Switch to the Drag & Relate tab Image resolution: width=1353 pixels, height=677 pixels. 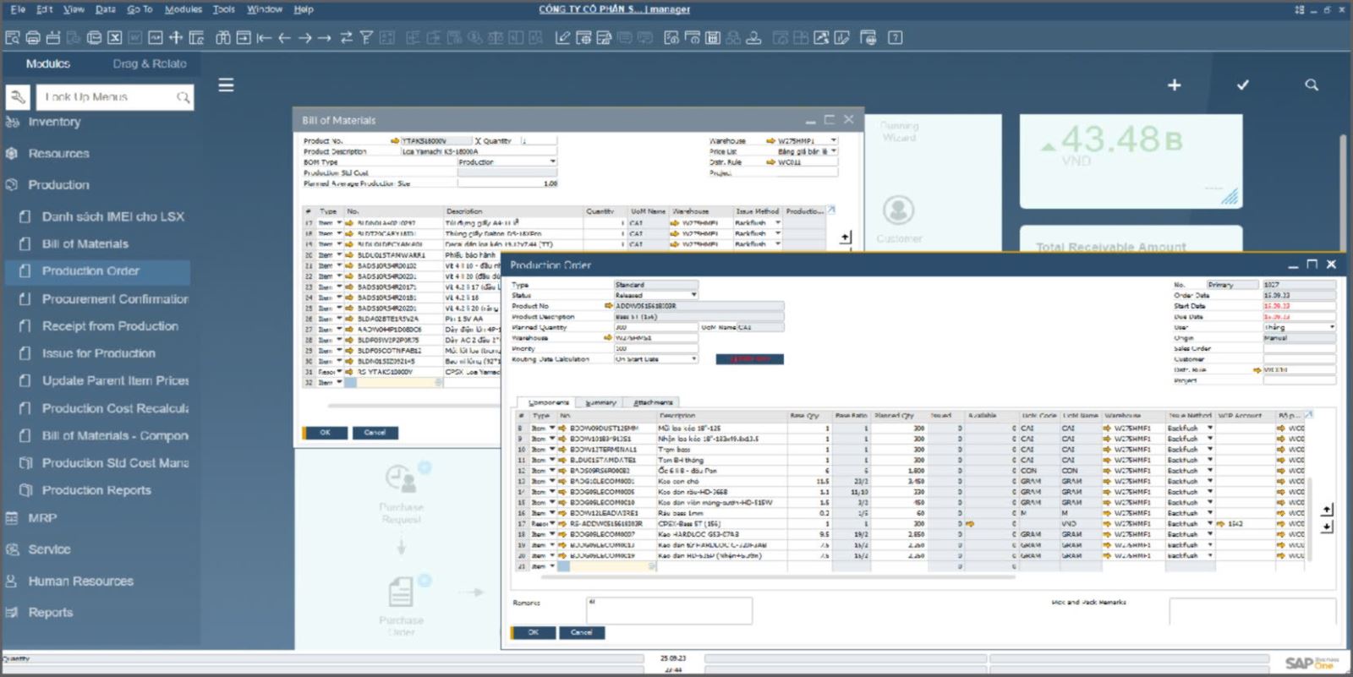coord(150,63)
